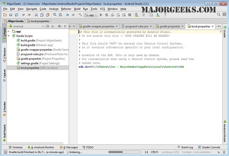Collapse the Gradle Scripts node
This screenshot has height=156, width=229.
click(9, 36)
